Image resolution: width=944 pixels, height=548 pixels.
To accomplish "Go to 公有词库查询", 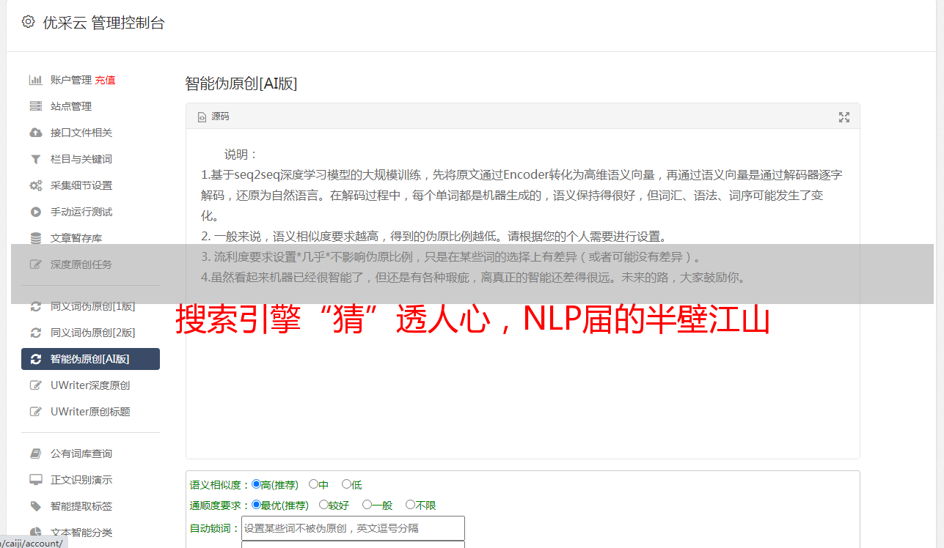I will (81, 453).
